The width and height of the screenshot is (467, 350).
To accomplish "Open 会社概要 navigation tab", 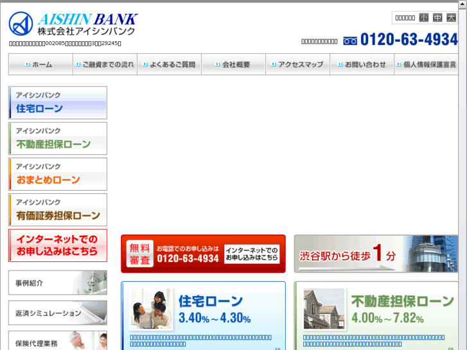I will point(234,64).
